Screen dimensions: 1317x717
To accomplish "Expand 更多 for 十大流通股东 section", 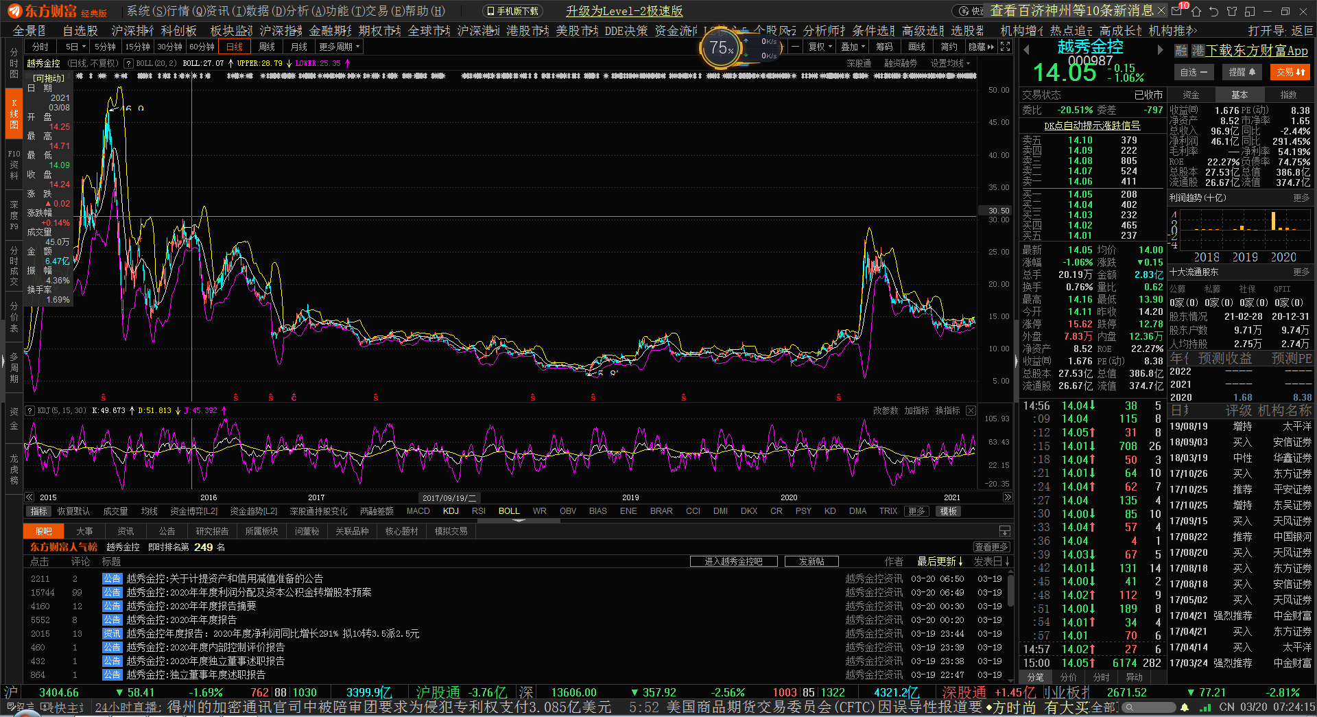I will click(x=1301, y=272).
